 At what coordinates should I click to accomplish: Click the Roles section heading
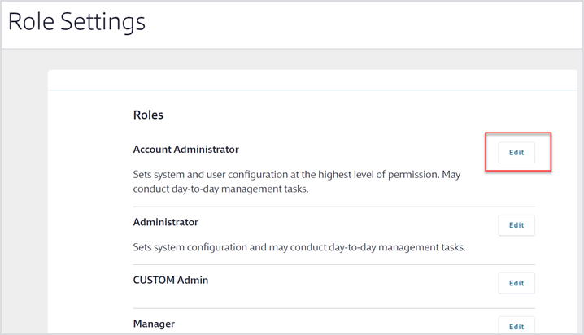148,115
